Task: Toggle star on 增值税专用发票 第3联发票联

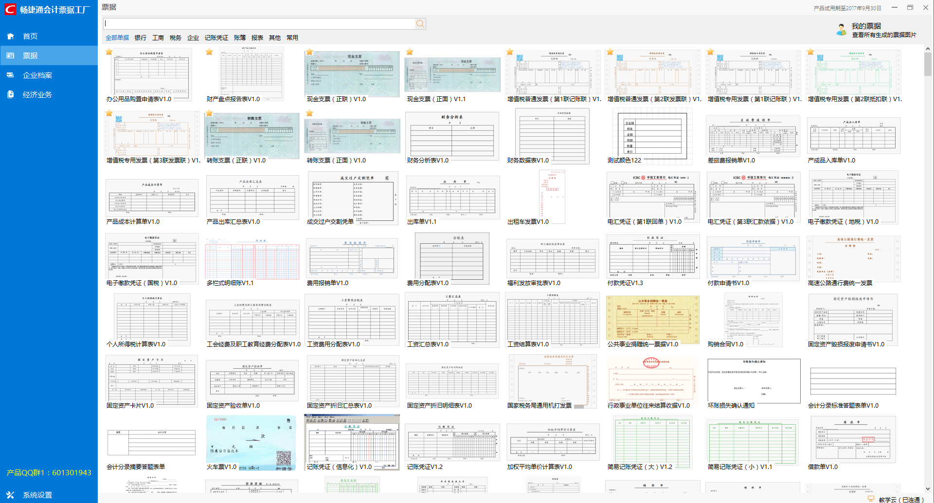Action: point(109,113)
